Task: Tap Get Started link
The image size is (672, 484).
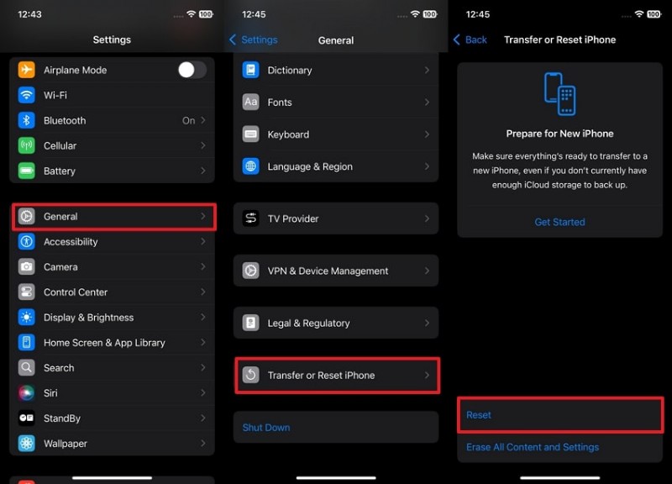Action: coord(559,222)
